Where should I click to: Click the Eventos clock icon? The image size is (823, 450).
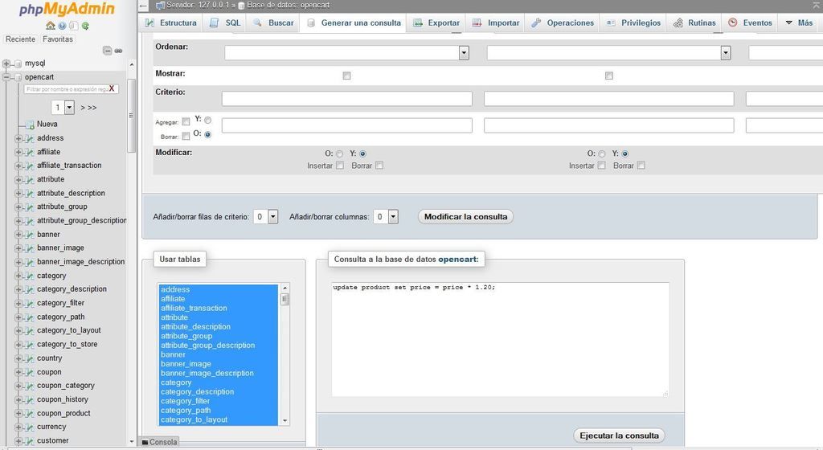pyautogui.click(x=733, y=22)
